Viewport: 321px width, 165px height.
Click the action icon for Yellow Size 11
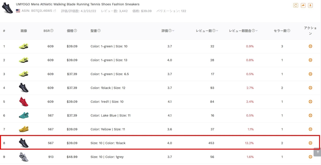coord(310,129)
